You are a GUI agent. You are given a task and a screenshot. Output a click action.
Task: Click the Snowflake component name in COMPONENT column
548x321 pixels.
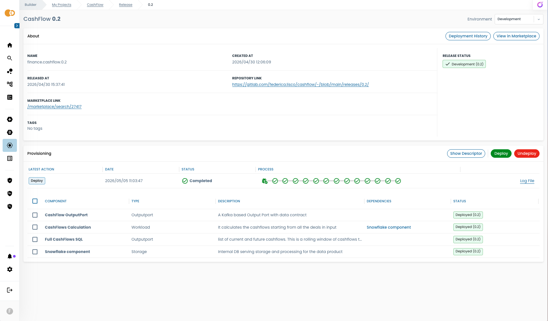67,252
